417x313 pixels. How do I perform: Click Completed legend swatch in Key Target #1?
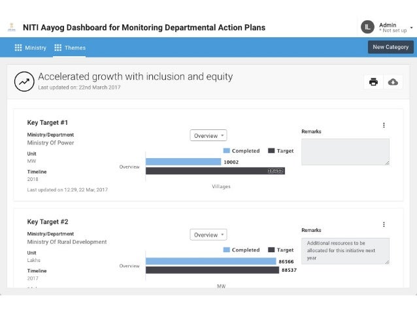[x=227, y=150]
